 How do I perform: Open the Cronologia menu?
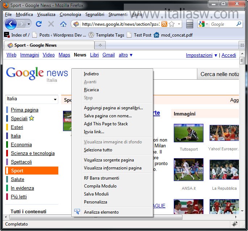tap(70, 14)
